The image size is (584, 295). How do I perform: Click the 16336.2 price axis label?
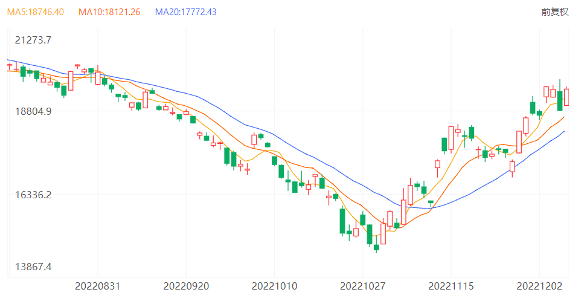coord(33,195)
